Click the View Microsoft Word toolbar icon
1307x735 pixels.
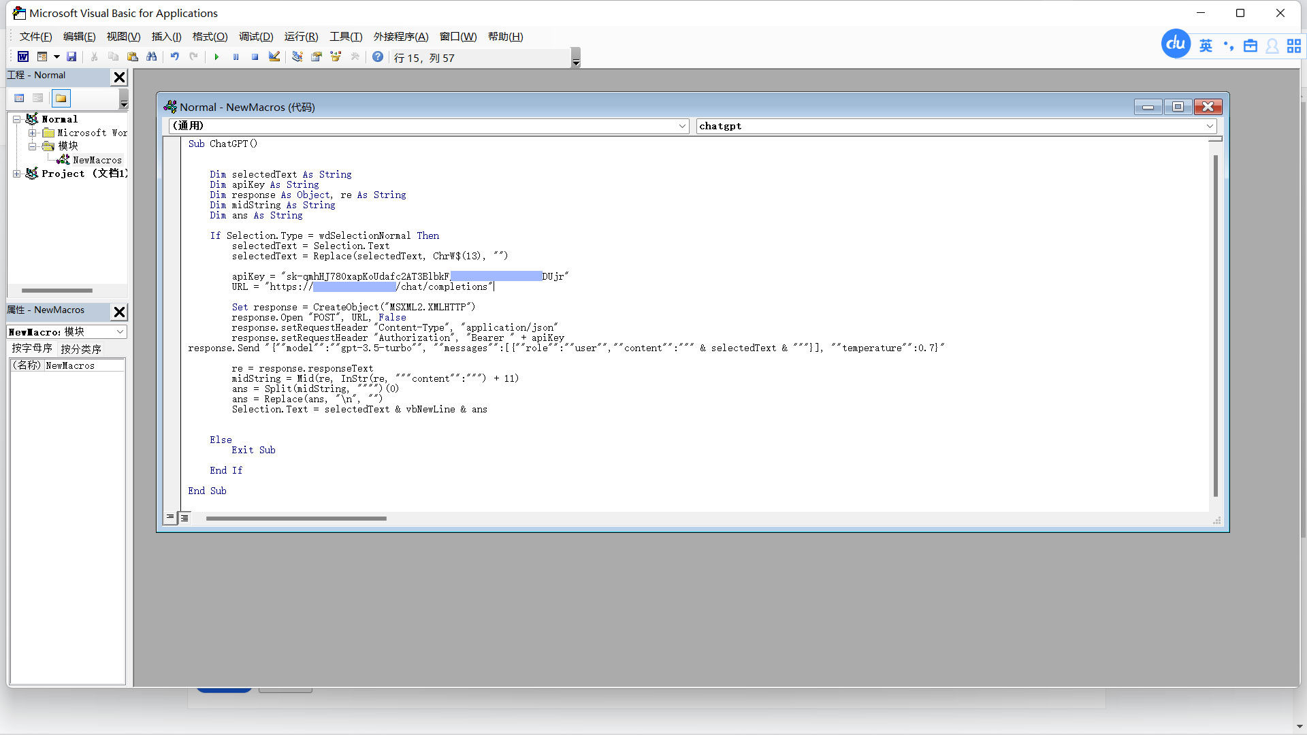coord(23,57)
